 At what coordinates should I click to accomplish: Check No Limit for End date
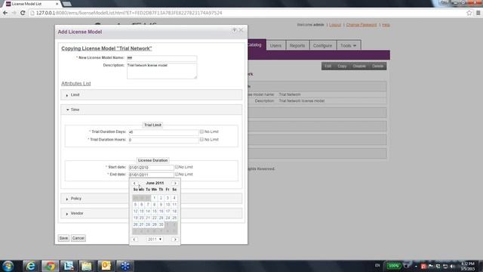click(x=177, y=175)
